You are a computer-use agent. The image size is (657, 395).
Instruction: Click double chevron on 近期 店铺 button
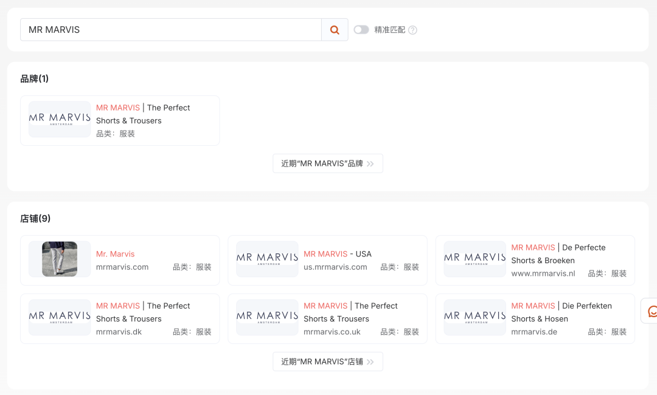(x=370, y=362)
